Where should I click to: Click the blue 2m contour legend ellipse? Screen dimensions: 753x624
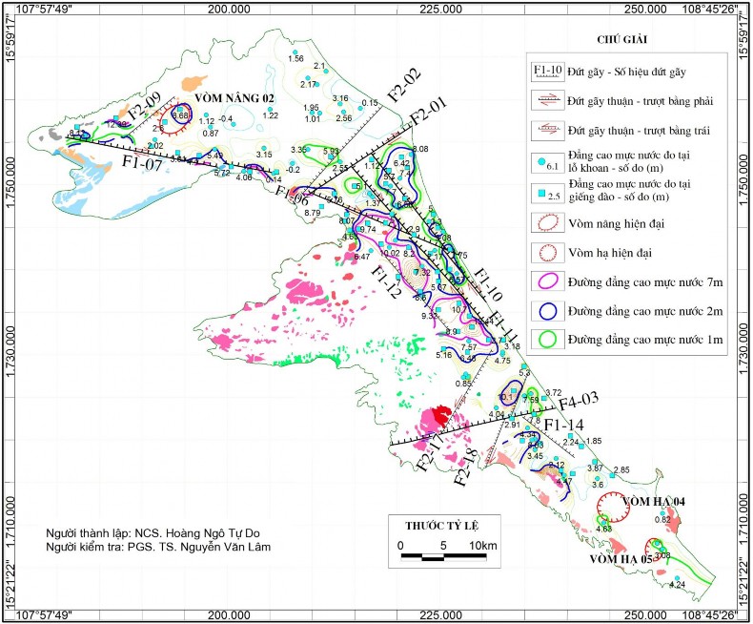coord(546,310)
